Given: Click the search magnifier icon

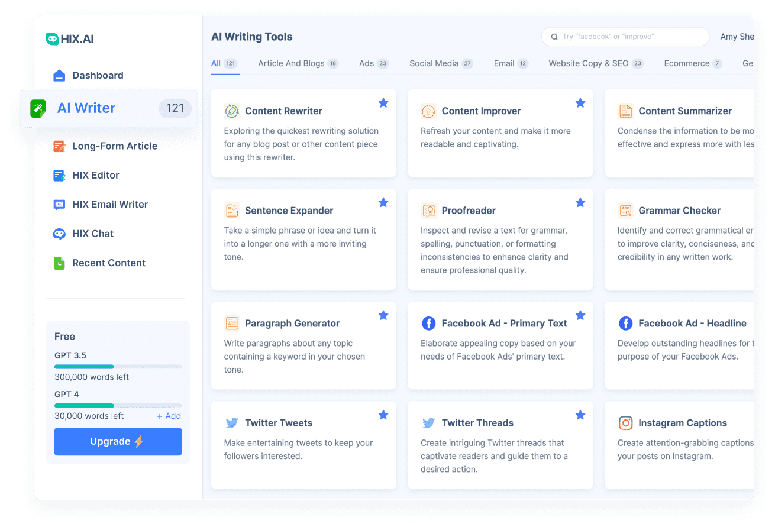Looking at the screenshot, I should [x=554, y=37].
